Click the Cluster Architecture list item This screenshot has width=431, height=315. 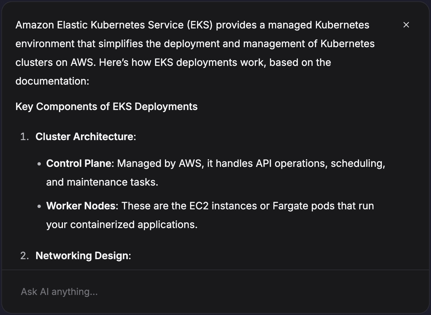click(x=86, y=136)
